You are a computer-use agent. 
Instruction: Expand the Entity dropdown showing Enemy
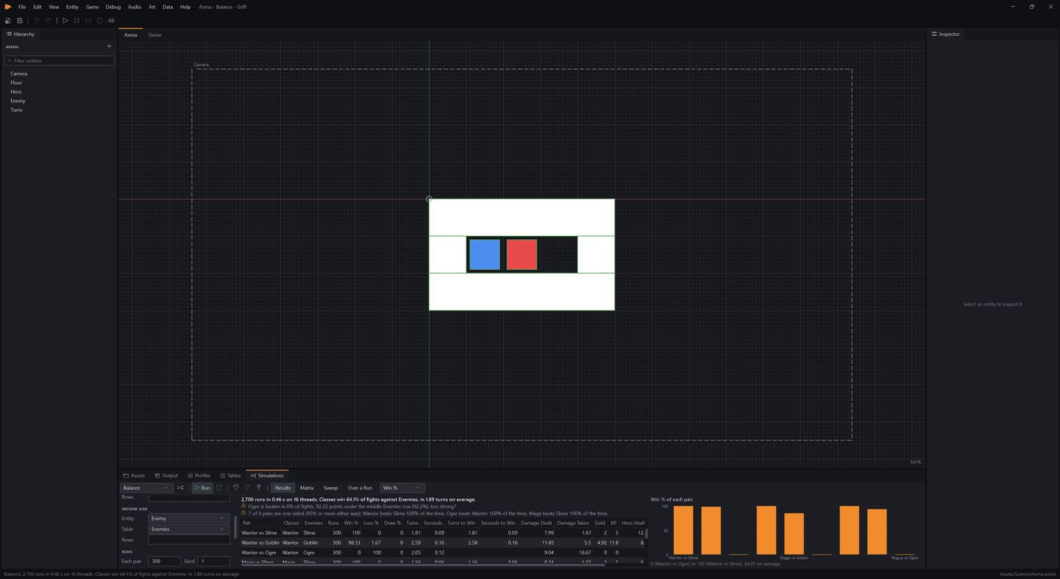pyautogui.click(x=189, y=518)
